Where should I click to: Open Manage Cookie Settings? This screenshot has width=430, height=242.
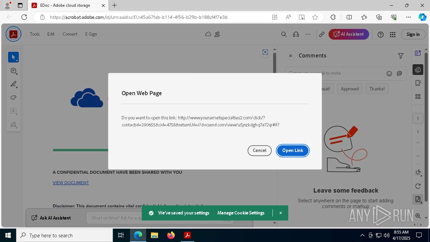point(241,213)
